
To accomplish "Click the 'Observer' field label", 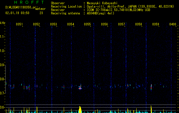I will [58, 3].
